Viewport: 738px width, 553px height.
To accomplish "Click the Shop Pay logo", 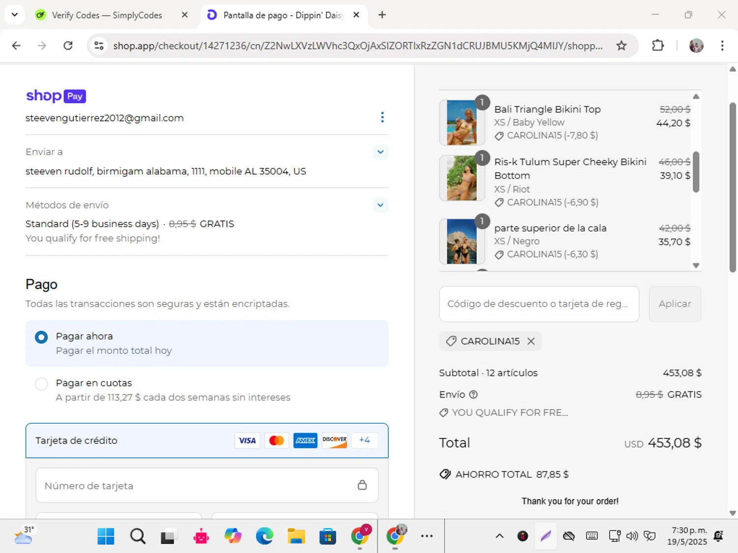I will (56, 96).
